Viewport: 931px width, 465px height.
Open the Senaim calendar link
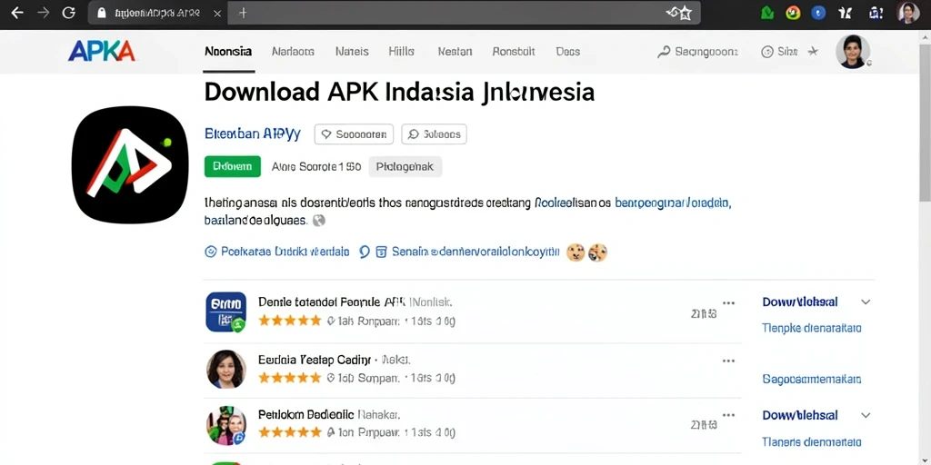point(468,252)
